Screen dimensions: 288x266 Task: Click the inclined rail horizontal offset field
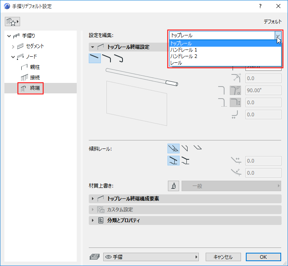263,161
